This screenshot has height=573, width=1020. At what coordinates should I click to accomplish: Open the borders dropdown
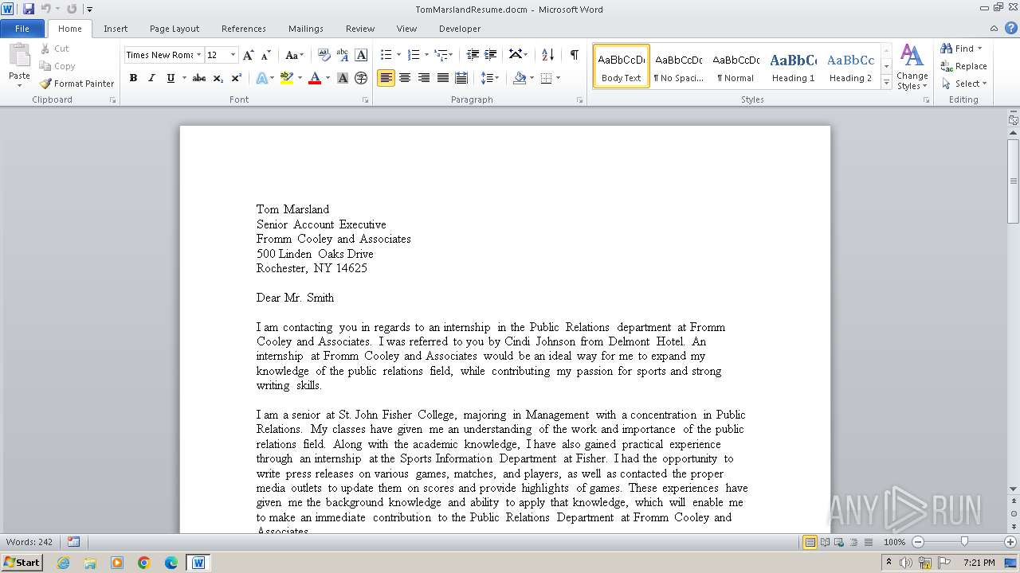[558, 78]
